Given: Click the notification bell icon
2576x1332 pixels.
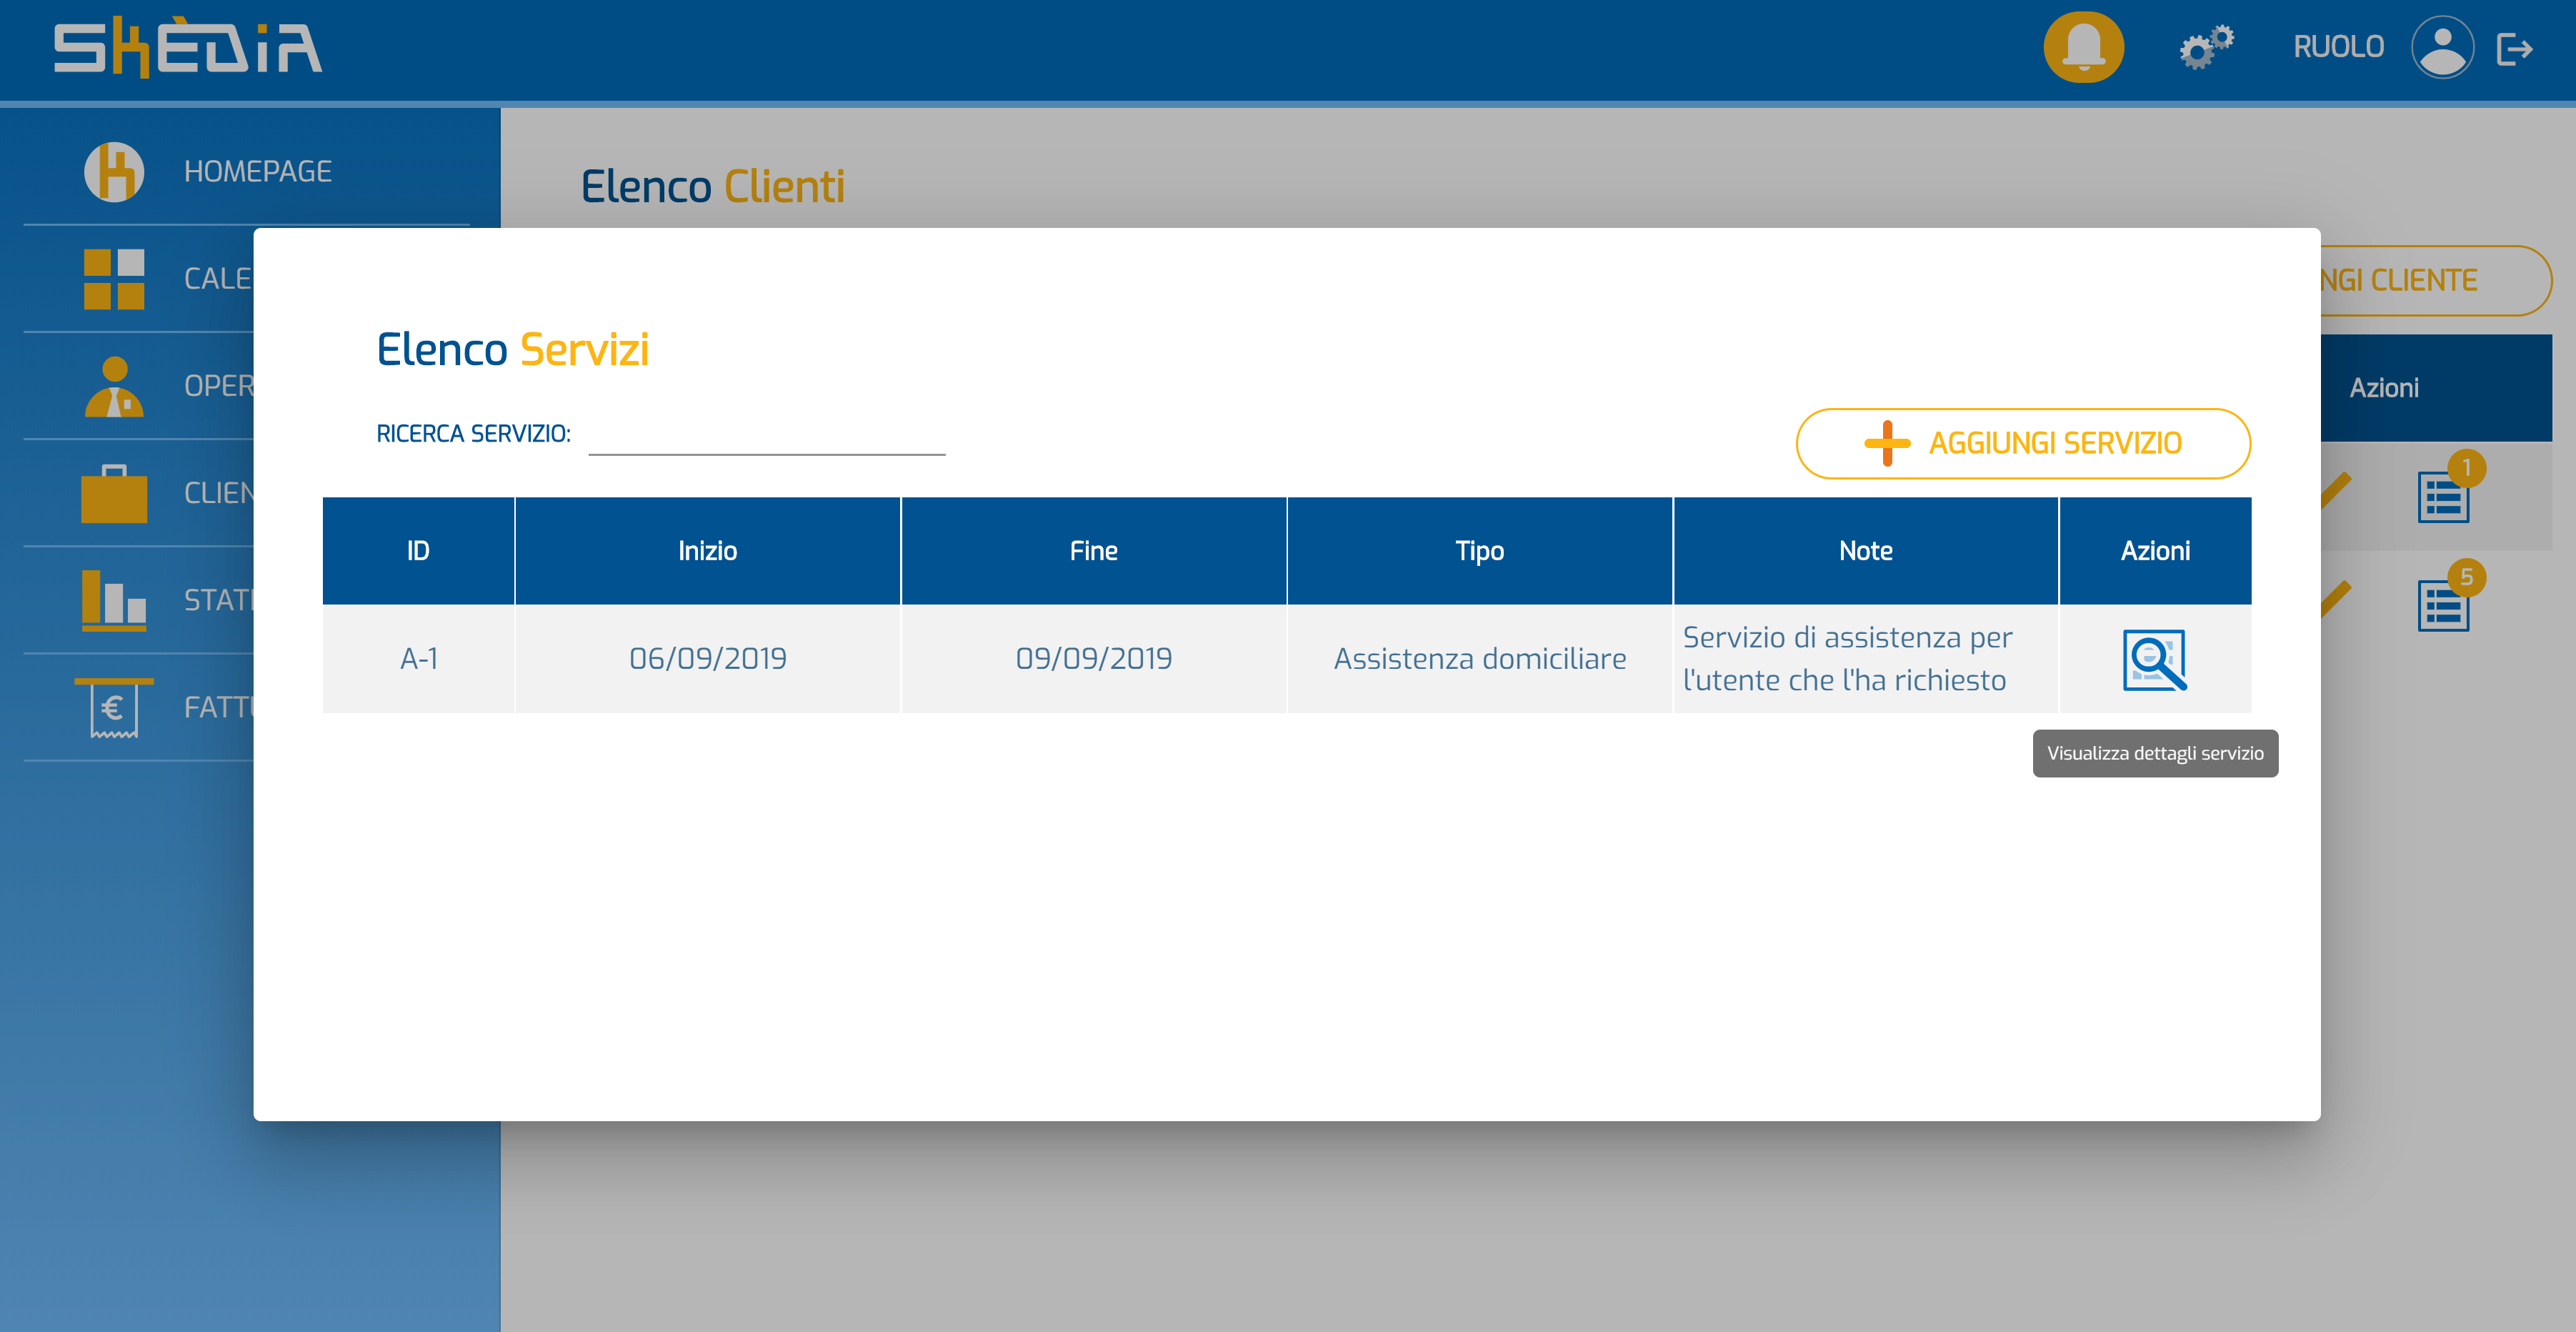Looking at the screenshot, I should [x=2083, y=47].
